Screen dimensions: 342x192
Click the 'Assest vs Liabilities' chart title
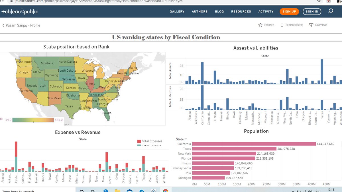[x=256, y=48]
